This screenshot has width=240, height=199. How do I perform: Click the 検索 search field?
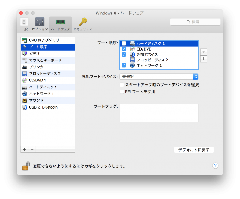tap(195, 22)
